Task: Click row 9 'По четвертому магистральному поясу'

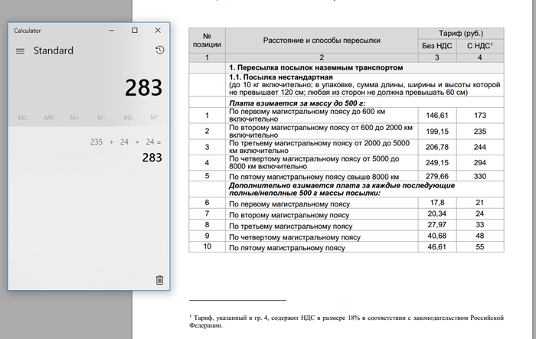Action: coord(295,237)
